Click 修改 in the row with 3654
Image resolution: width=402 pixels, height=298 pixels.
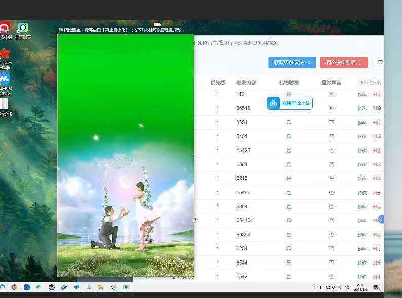click(x=362, y=123)
